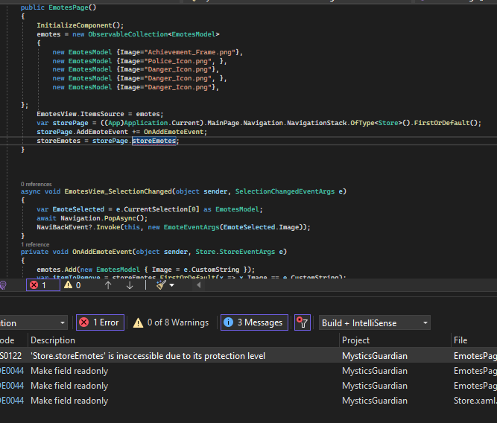The height and width of the screenshot is (423, 497).
Task: Toggle the 1 Error filter button
Action: click(x=100, y=322)
